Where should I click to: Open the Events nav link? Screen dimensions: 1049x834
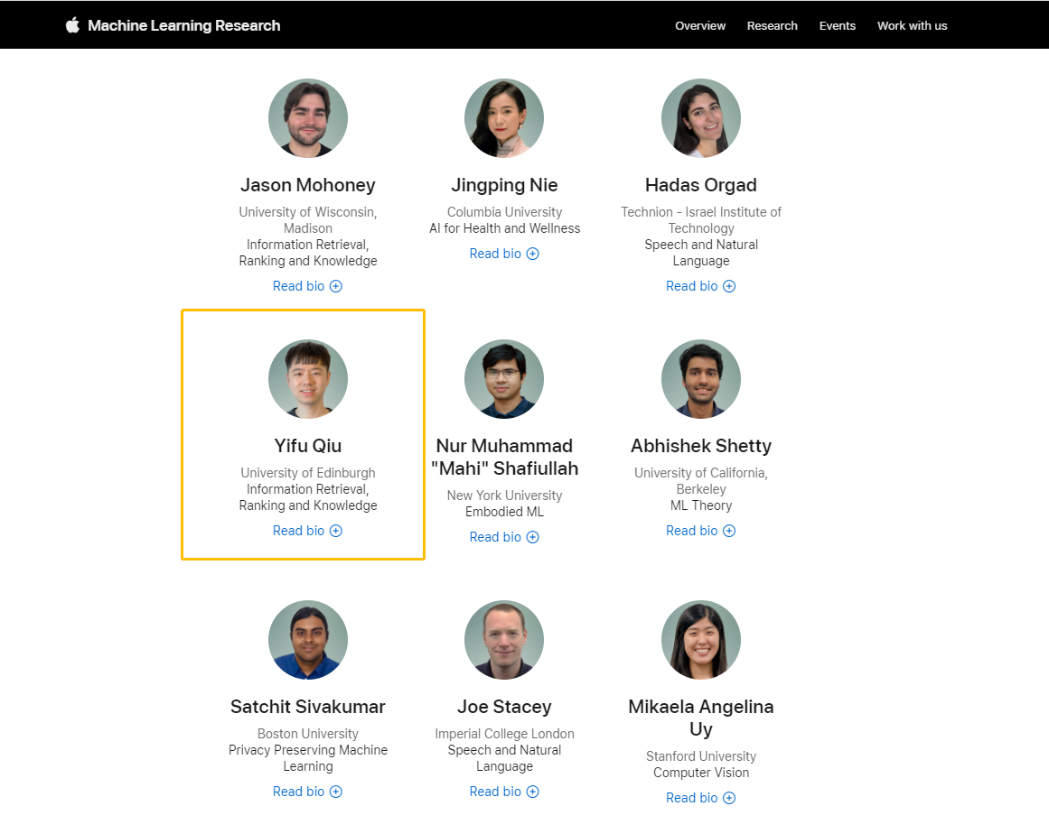[x=837, y=25]
